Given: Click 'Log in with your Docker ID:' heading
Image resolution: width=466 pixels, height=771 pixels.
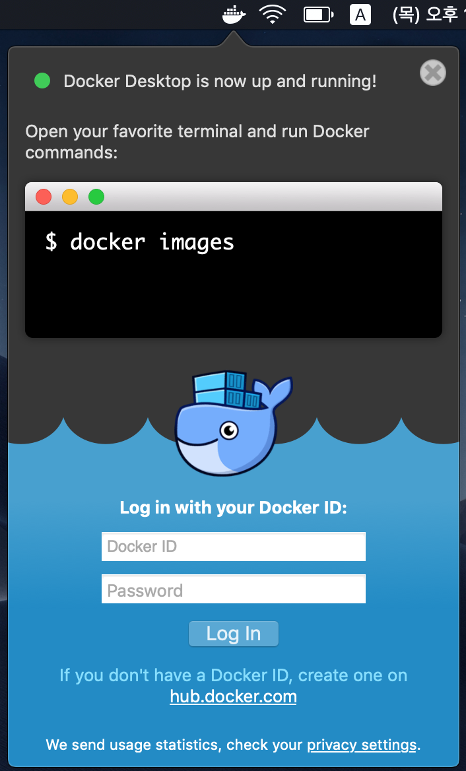Looking at the screenshot, I should pyautogui.click(x=234, y=508).
